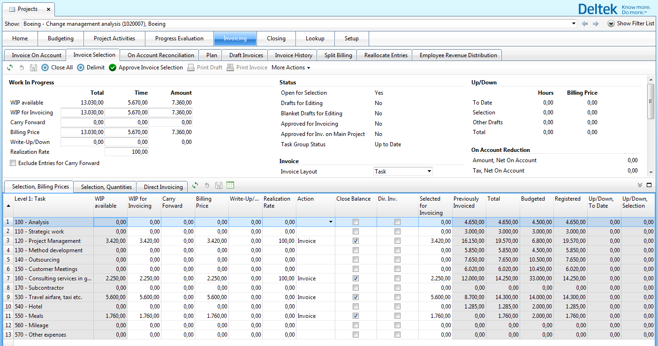Image resolution: width=658 pixels, height=346 pixels.
Task: Expand the More Actions menu
Action: [291, 68]
